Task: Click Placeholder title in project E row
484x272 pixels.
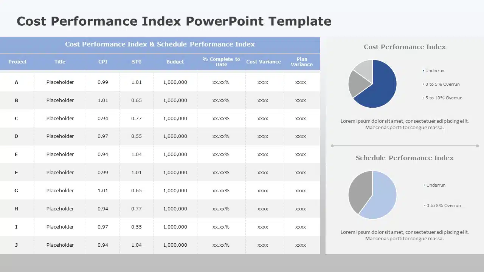Action: [60, 154]
